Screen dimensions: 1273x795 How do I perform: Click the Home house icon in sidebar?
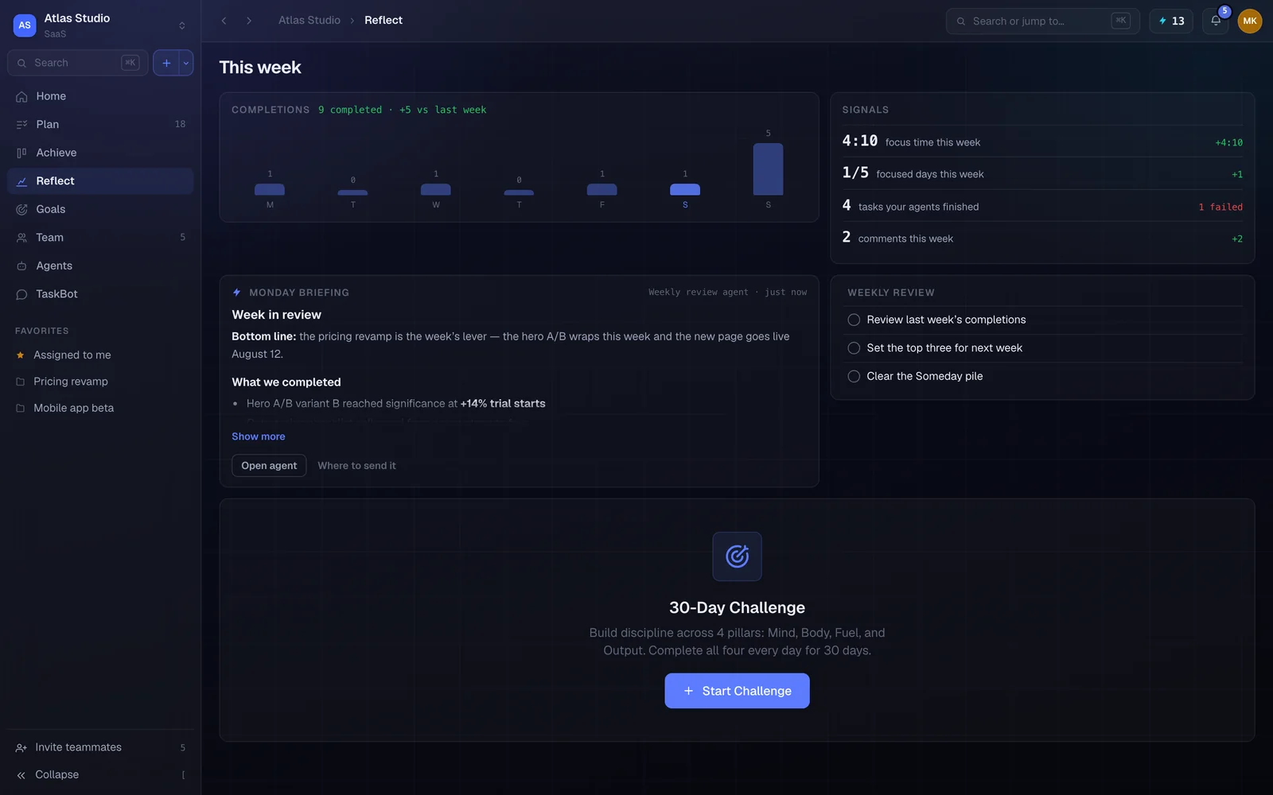coord(21,97)
